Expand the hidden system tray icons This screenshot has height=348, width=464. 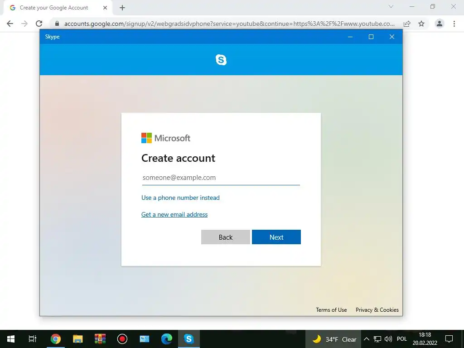click(x=366, y=339)
